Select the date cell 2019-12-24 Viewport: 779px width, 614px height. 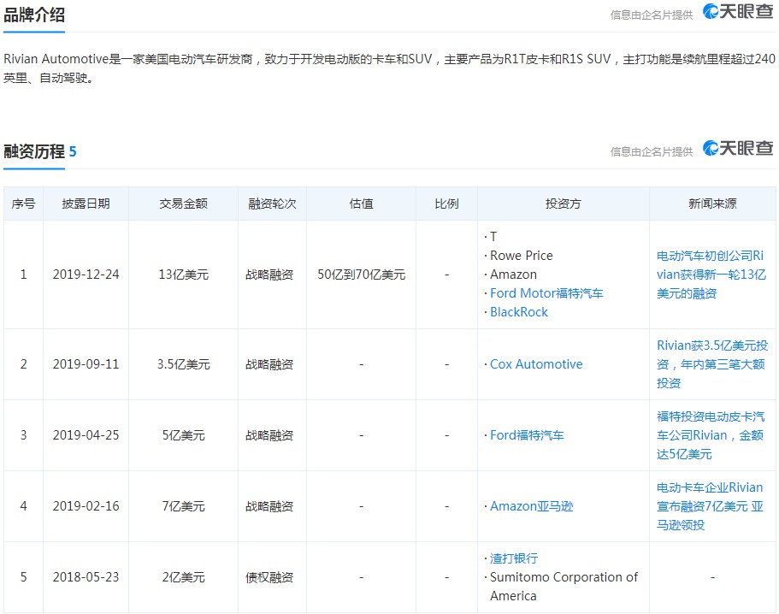[x=86, y=275]
